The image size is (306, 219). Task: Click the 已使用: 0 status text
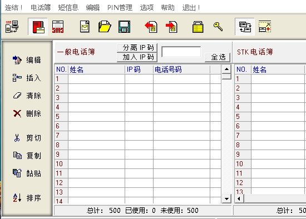click(141, 211)
